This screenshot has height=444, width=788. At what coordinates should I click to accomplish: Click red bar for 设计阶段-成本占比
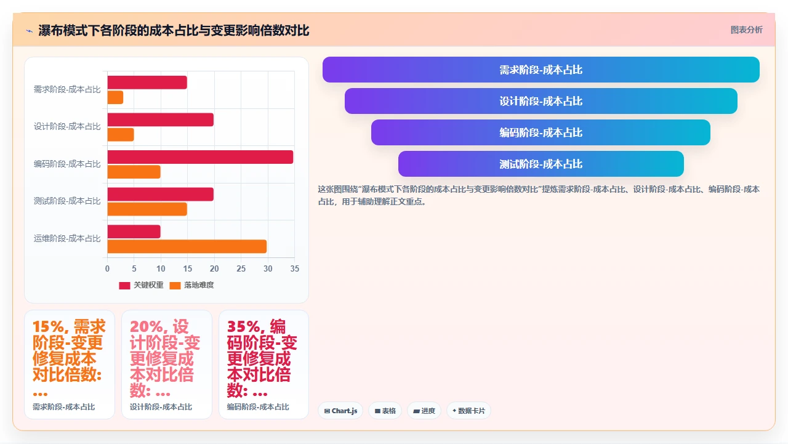point(161,119)
